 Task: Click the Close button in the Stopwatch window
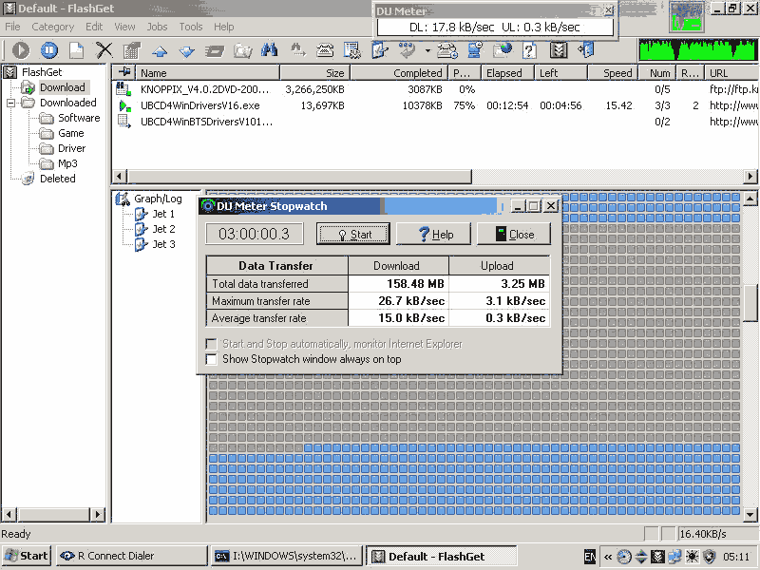click(514, 234)
